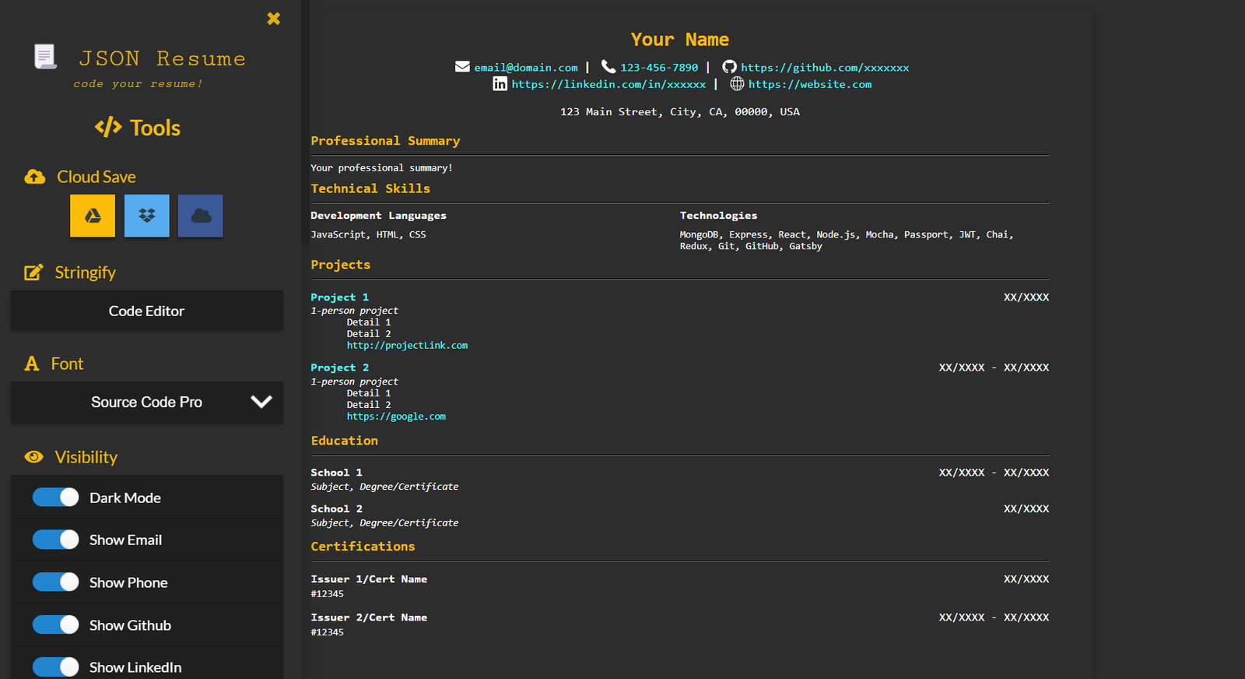Click the Project 1 title
Image resolution: width=1245 pixels, height=679 pixels.
tap(340, 297)
